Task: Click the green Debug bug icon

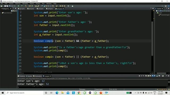Action: point(15,6)
